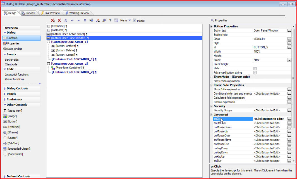Image resolution: width=297 pixels, height=179 pixels.
Task: Switch to the Live Preview tab
Action: (x=50, y=13)
